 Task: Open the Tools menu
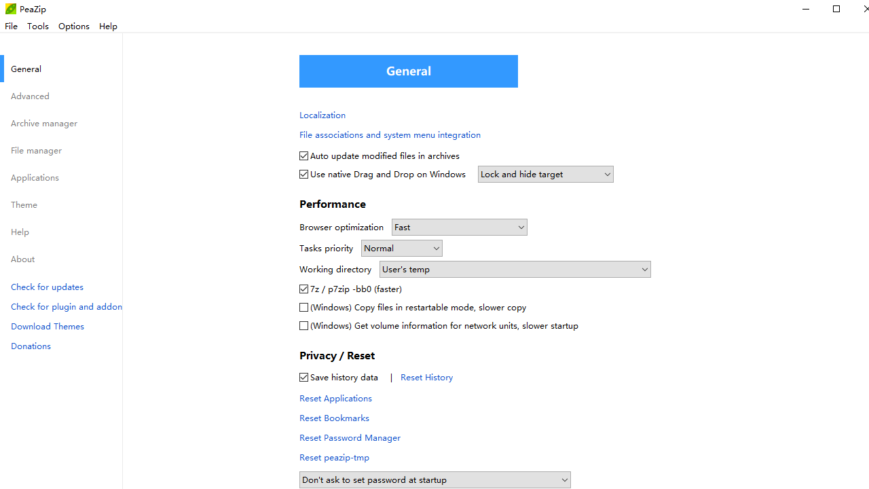pos(38,26)
